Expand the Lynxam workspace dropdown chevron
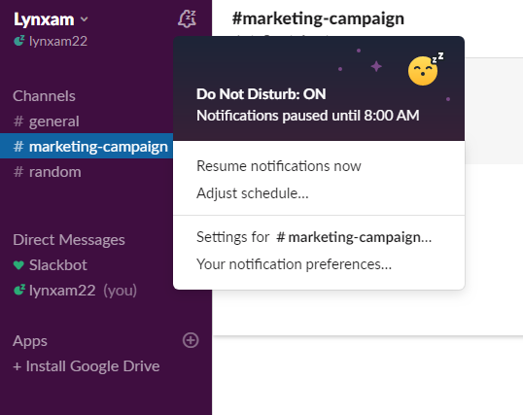Viewport: 523px width, 415px height. pos(84,19)
